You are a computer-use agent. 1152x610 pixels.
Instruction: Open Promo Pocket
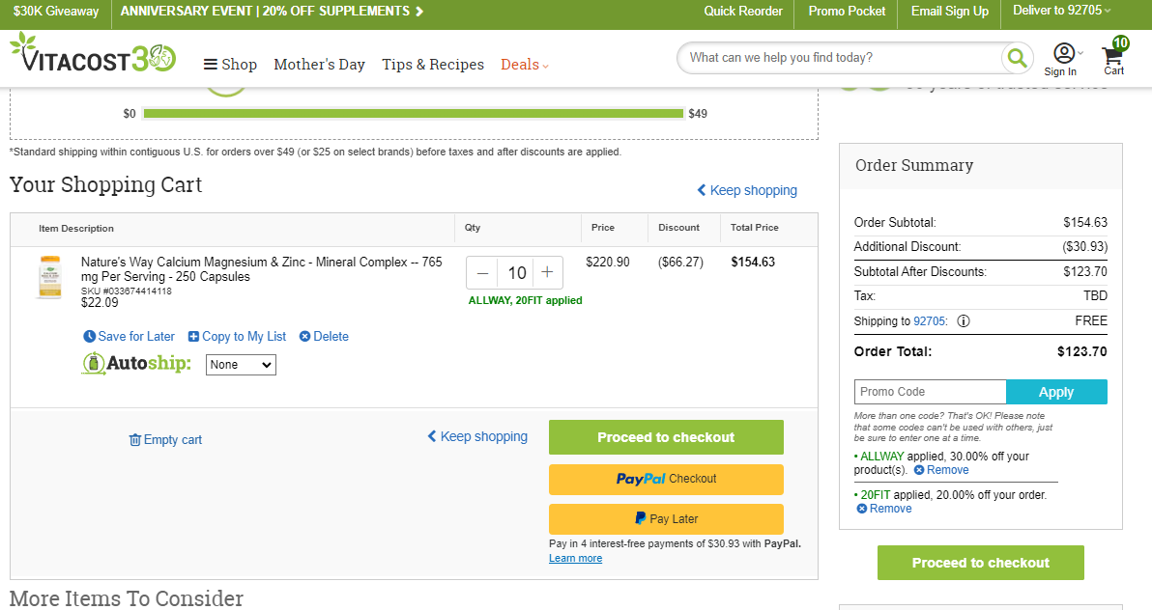(x=847, y=11)
